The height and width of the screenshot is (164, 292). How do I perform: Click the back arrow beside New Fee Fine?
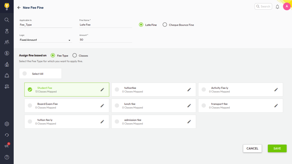(19, 8)
